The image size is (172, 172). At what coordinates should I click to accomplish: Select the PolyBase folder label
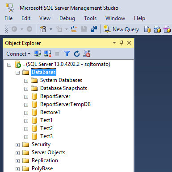coord(42,168)
